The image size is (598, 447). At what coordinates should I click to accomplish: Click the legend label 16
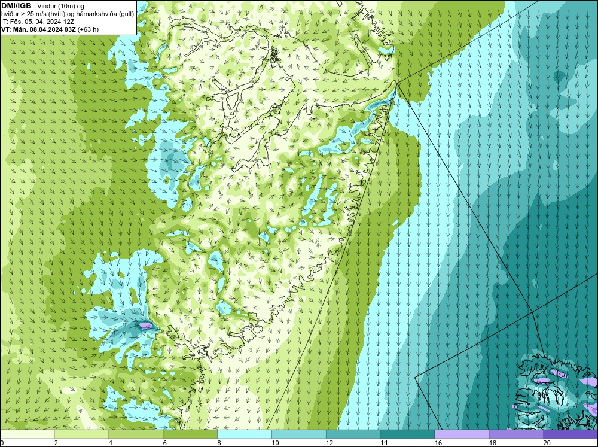point(438,443)
